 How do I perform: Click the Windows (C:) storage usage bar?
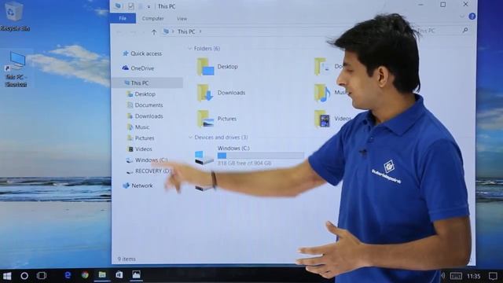261,156
